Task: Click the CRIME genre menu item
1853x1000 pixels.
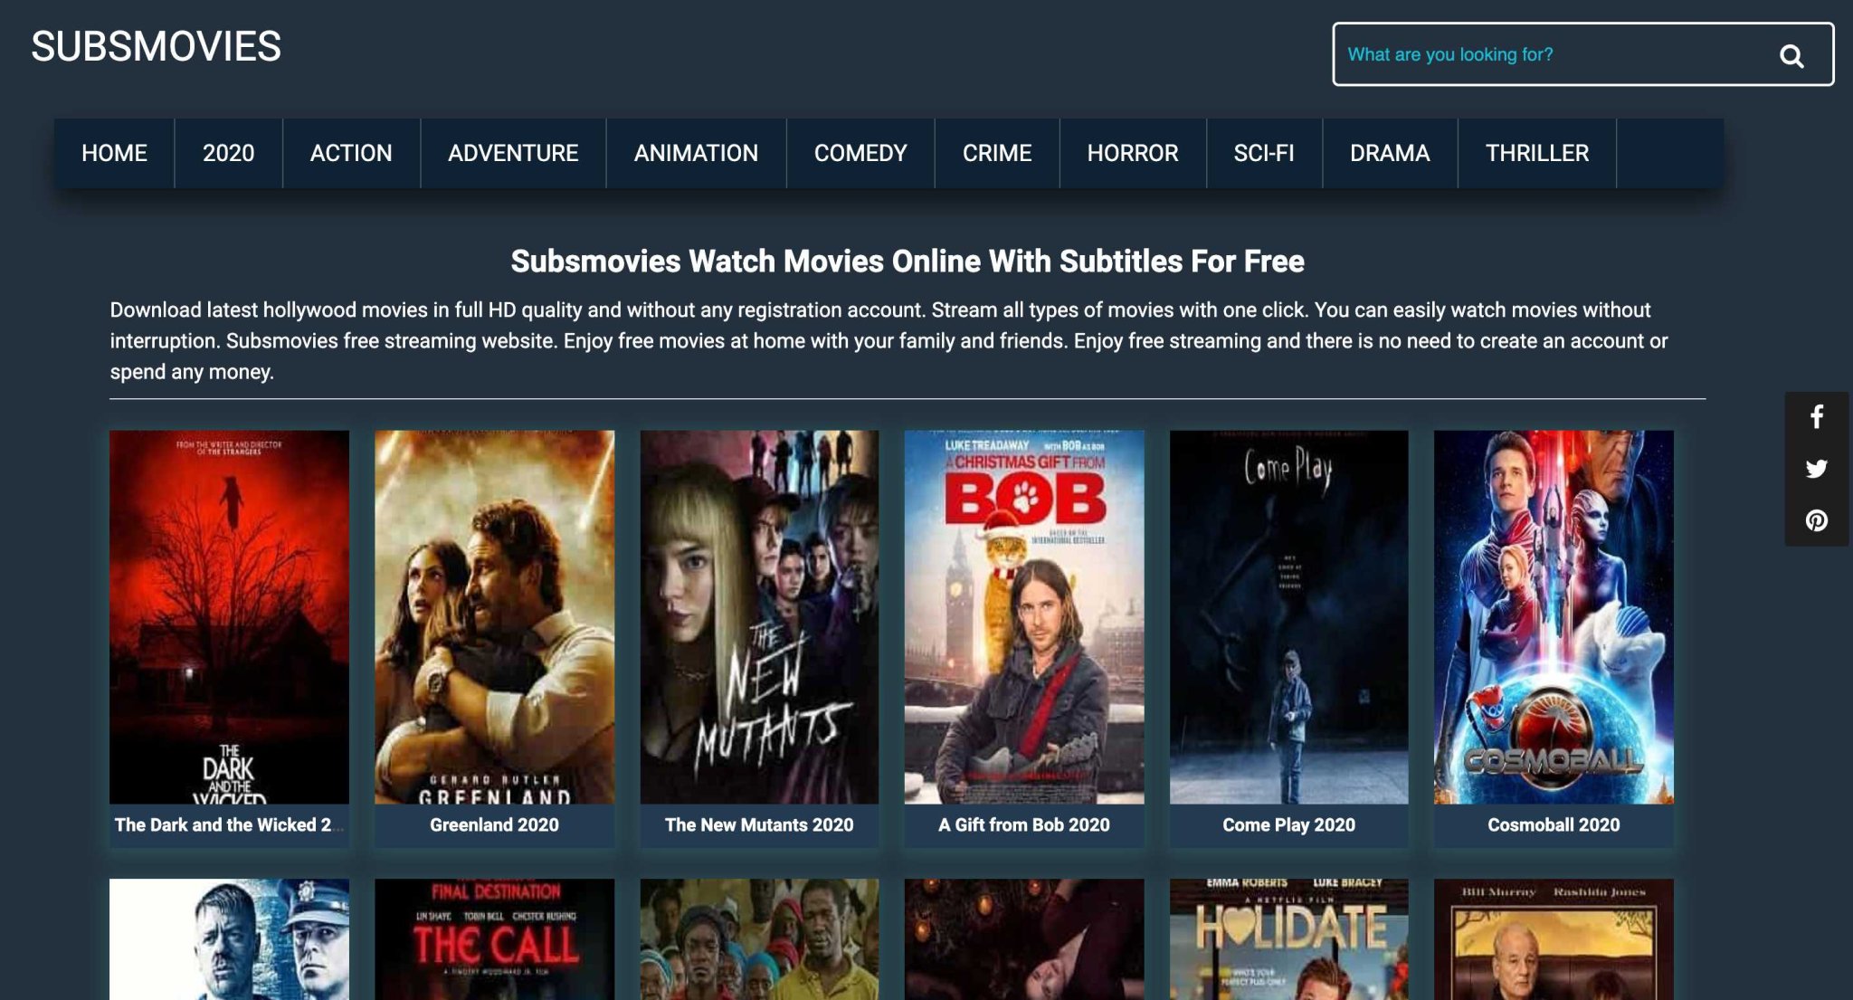Action: pos(997,153)
